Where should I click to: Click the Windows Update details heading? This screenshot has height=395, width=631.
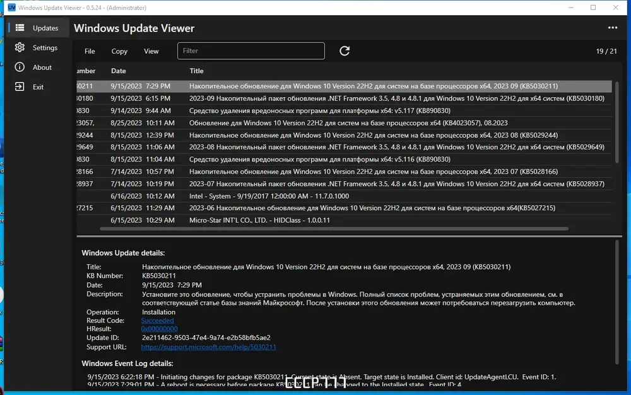(x=123, y=253)
